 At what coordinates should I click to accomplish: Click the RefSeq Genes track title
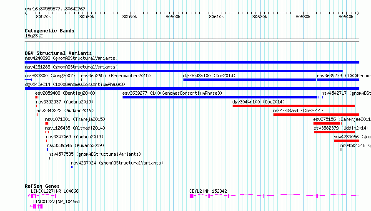[42, 186]
